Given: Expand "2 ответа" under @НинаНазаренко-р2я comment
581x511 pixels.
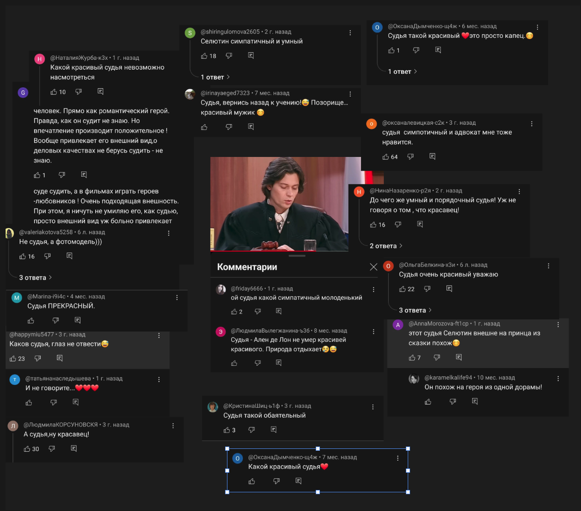Looking at the screenshot, I should pyautogui.click(x=386, y=246).
